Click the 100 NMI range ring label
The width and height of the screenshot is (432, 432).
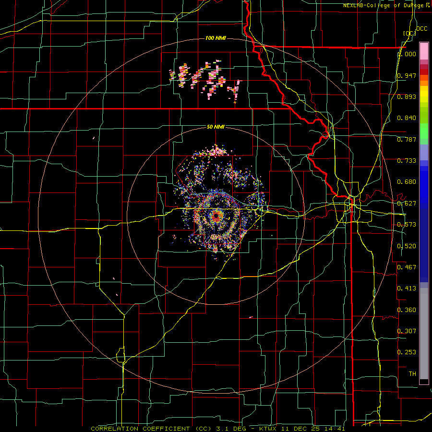click(x=216, y=38)
